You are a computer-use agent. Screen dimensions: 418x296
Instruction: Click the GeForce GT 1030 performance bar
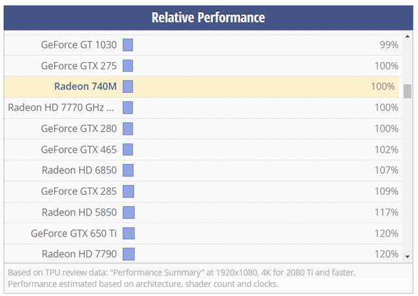point(128,45)
